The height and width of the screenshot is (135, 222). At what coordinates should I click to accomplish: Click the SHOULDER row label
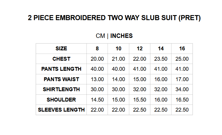tap(61, 100)
